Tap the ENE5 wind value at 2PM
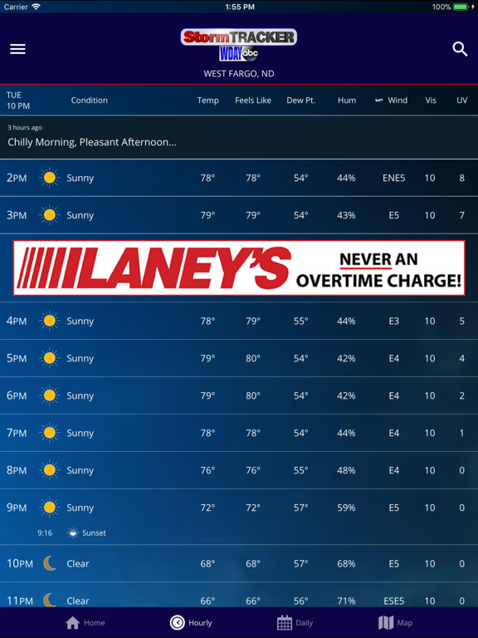Viewport: 478px width, 638px height. click(x=393, y=178)
